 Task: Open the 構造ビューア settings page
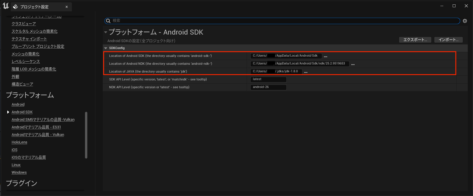click(22, 84)
